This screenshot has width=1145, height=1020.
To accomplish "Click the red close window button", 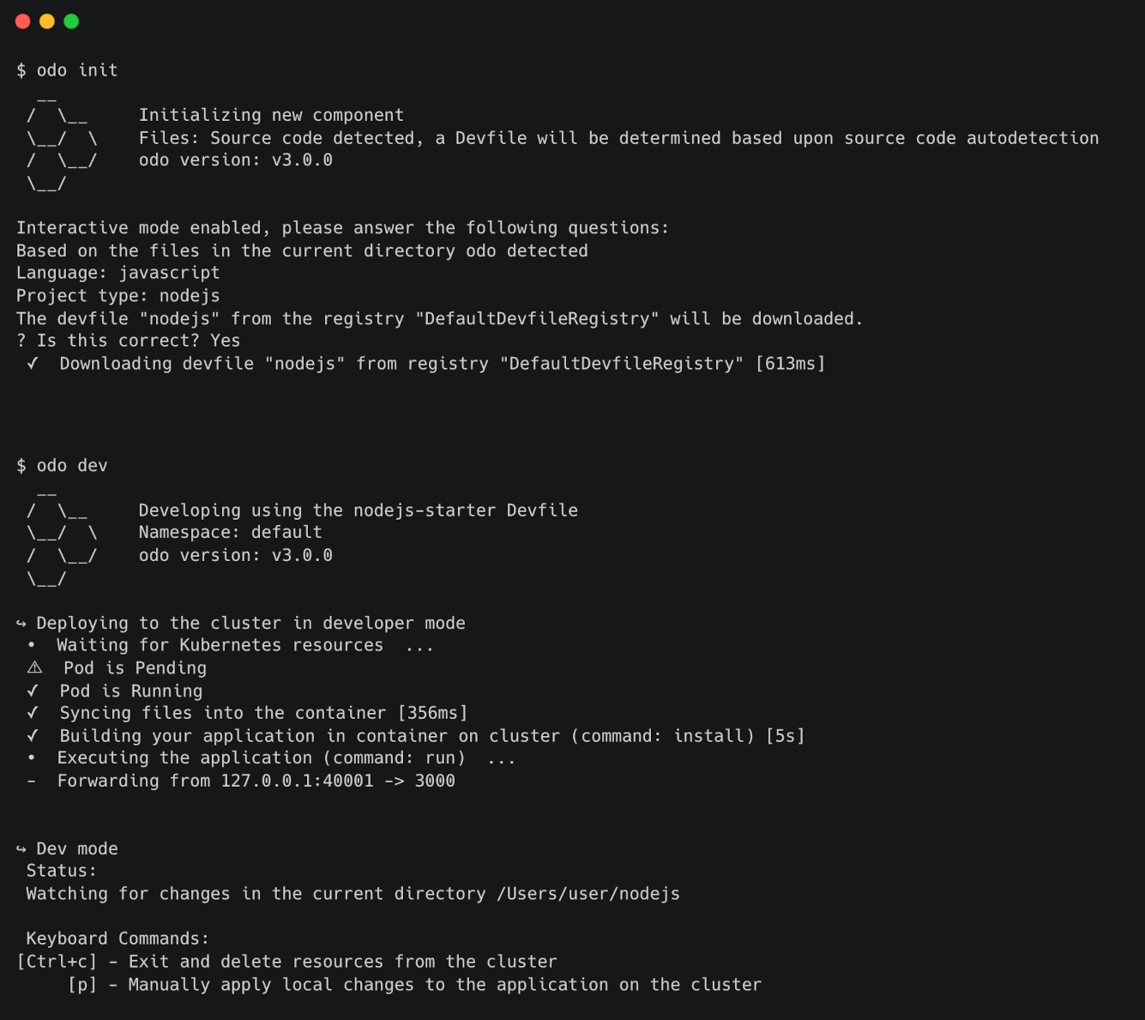I will (23, 21).
